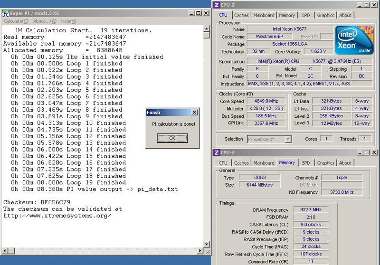Screen dimensions: 380x265
Task: Click the Intel Xeon inside logo
Action: point(354,40)
